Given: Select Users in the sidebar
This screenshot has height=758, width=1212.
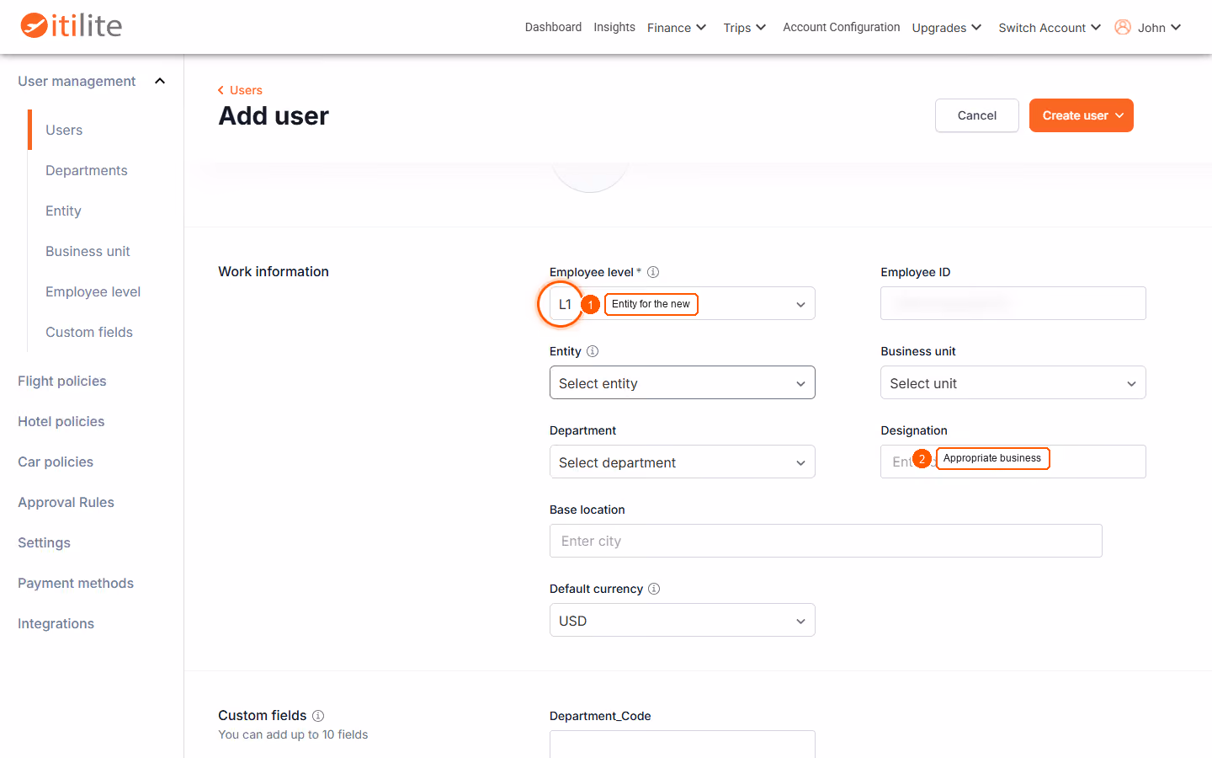Looking at the screenshot, I should 64,130.
